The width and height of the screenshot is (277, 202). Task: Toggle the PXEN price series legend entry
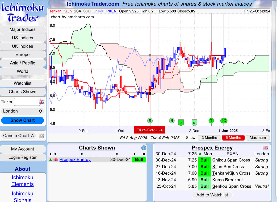tap(111, 11)
